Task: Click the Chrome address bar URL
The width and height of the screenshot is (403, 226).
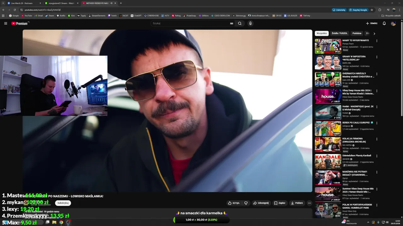Action: point(43,10)
